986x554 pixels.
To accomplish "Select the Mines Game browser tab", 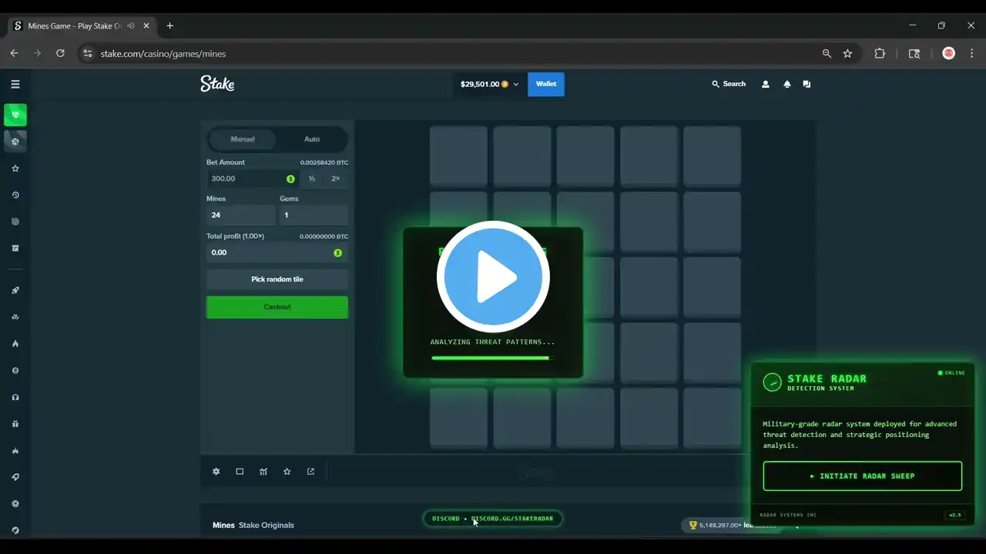I will tap(82, 26).
